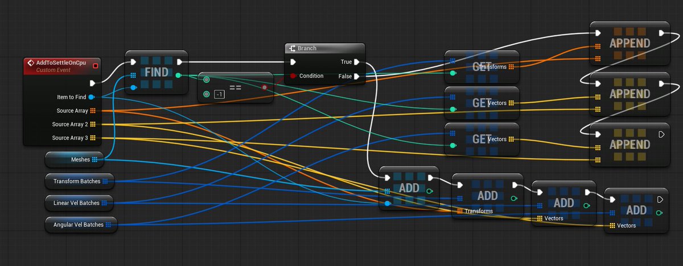Image resolution: width=683 pixels, height=266 pixels.
Task: Click the Transforms output pin on GET node
Action: (x=511, y=67)
